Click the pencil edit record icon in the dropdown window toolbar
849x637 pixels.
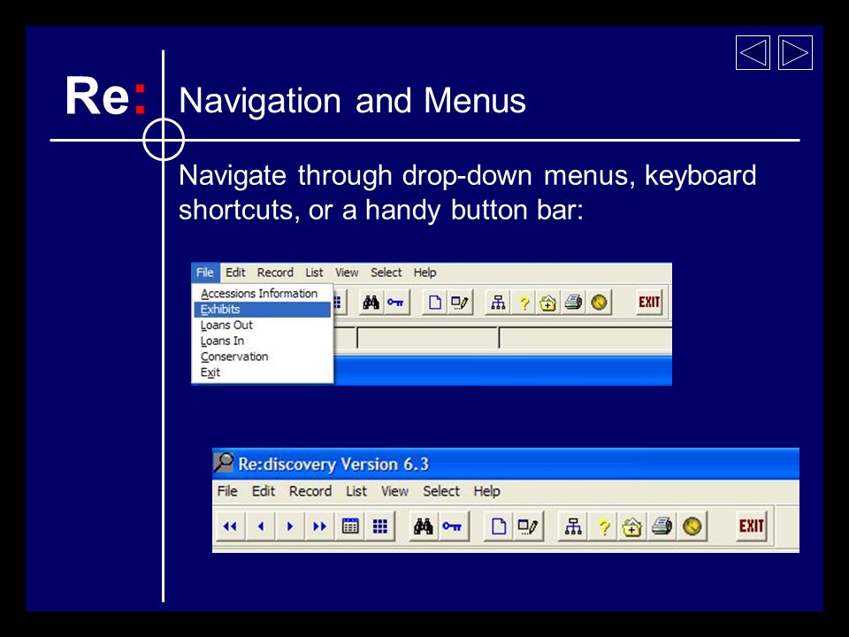point(460,303)
